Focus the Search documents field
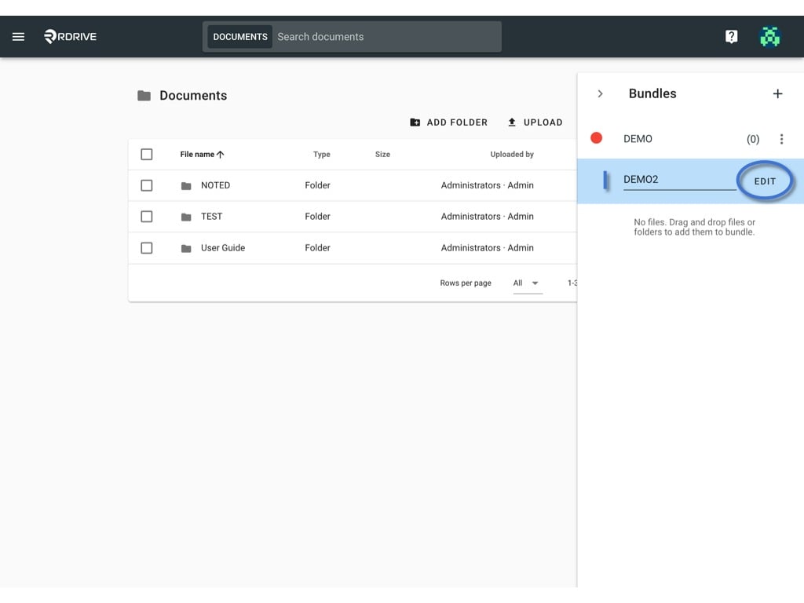This screenshot has width=804, height=603. click(386, 37)
